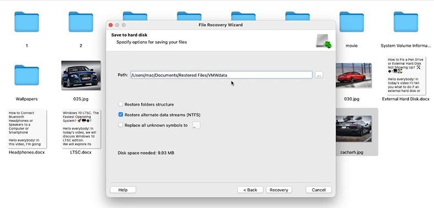Click the zacharh.jpg file name label

(351, 152)
